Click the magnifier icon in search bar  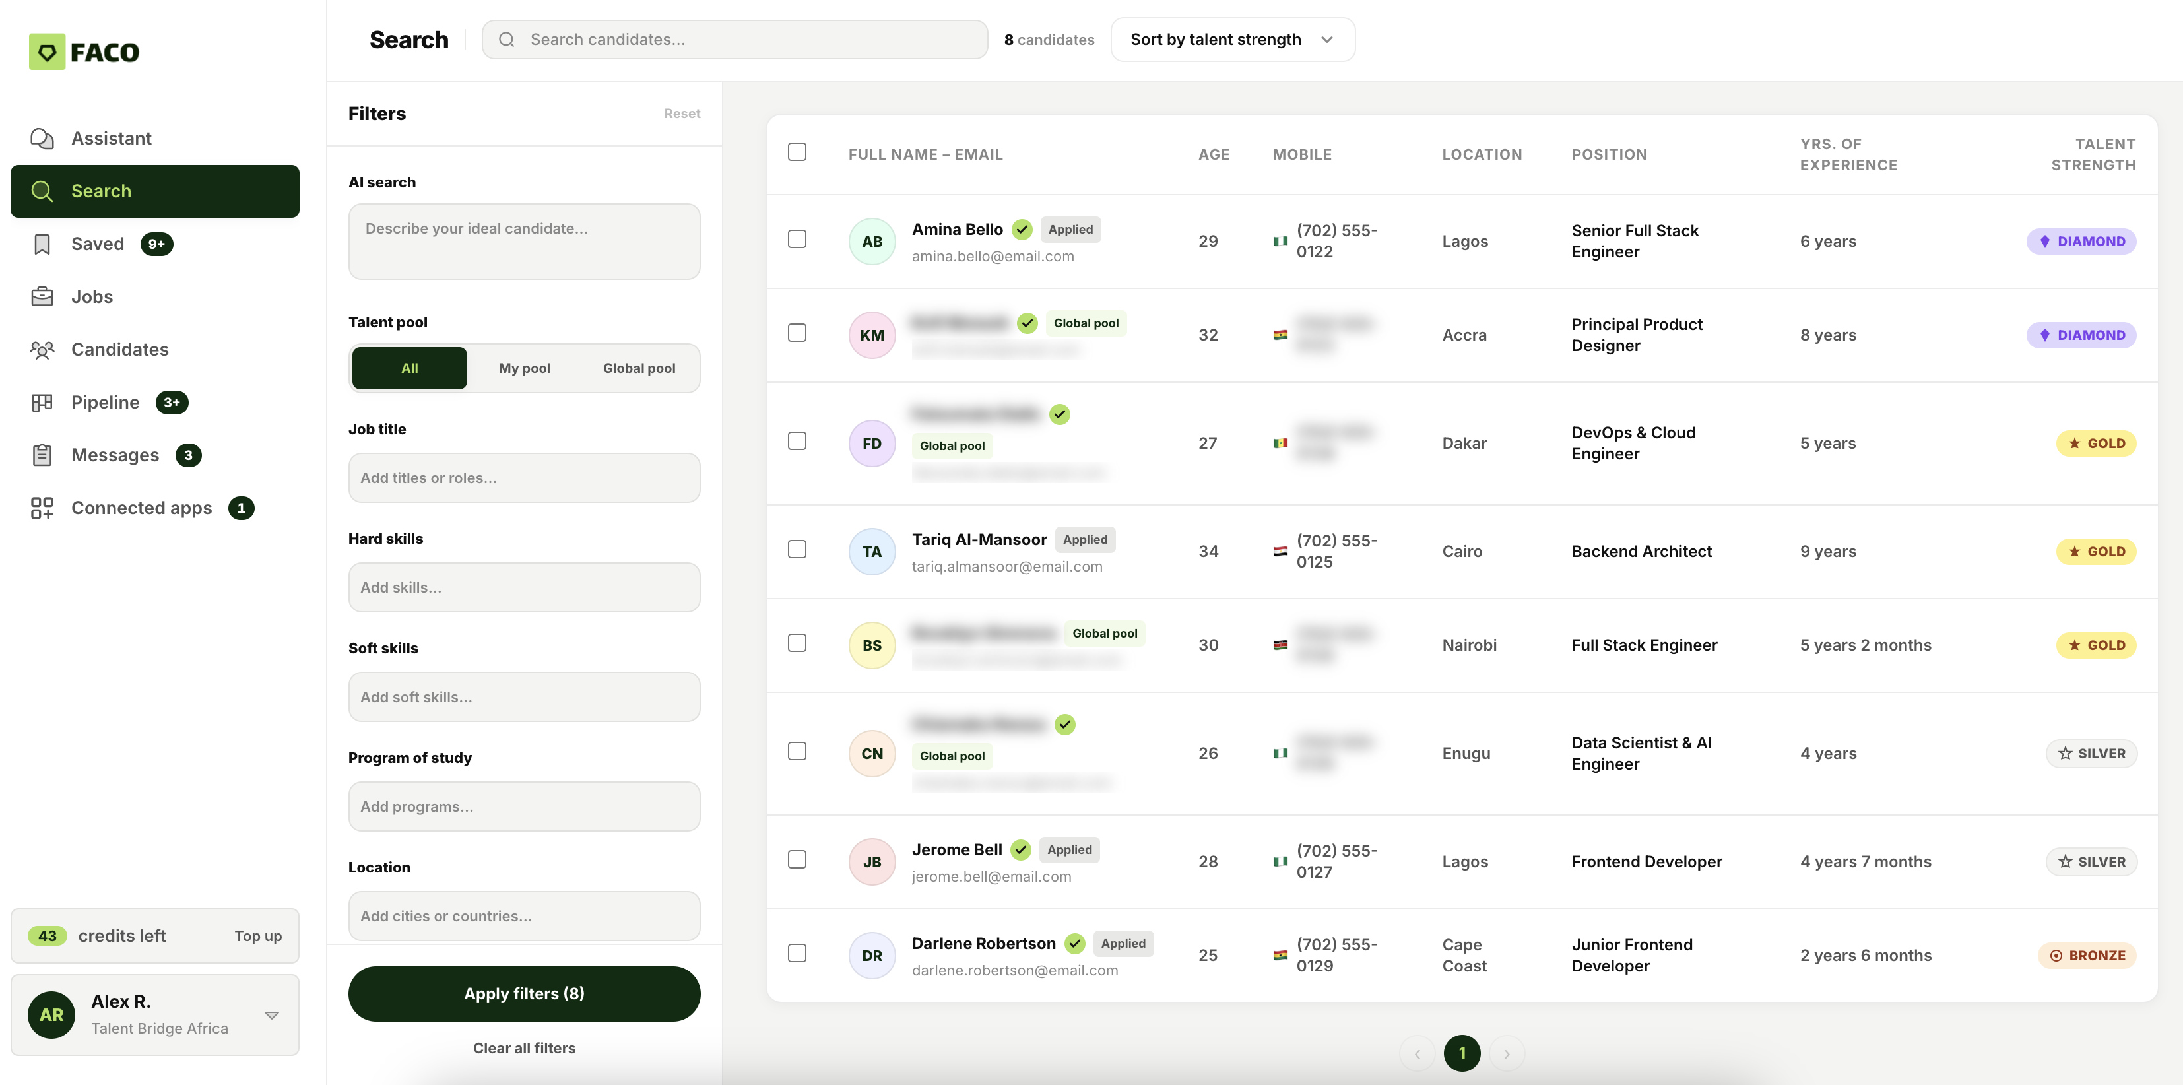tap(506, 40)
